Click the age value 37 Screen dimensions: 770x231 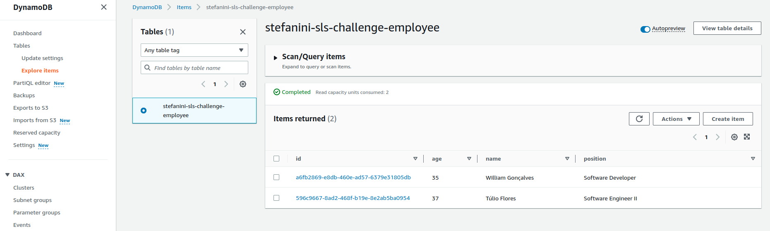[435, 198]
